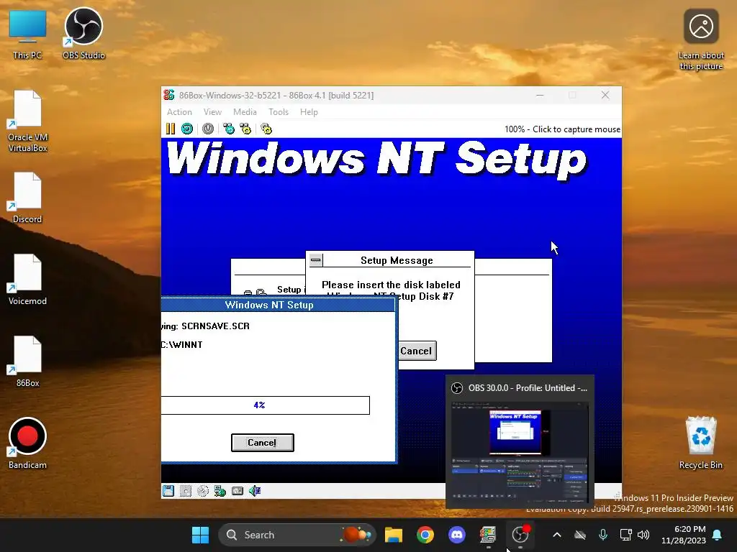
Task: Open the 6:20 PM clock and calendar
Action: pos(684,535)
